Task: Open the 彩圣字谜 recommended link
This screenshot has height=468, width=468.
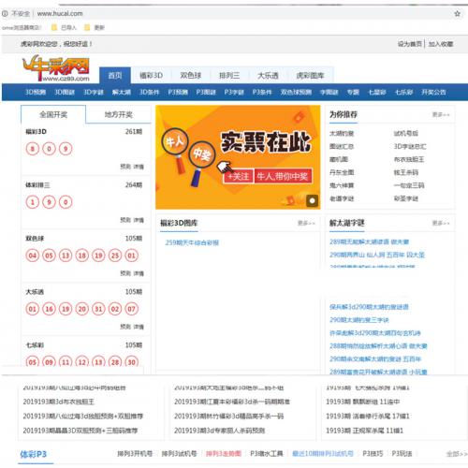Action: pyautogui.click(x=405, y=198)
